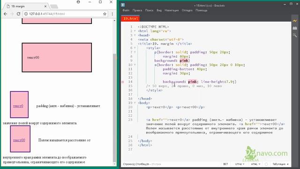
Task: Click the tools icon below Extension Manager
Action: point(295,35)
